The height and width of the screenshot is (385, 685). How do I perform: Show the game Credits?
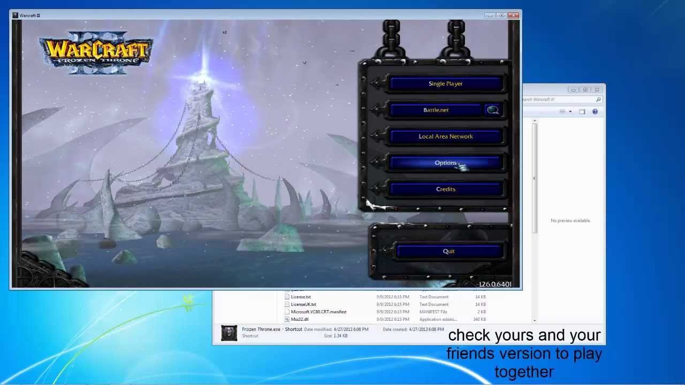click(x=445, y=189)
